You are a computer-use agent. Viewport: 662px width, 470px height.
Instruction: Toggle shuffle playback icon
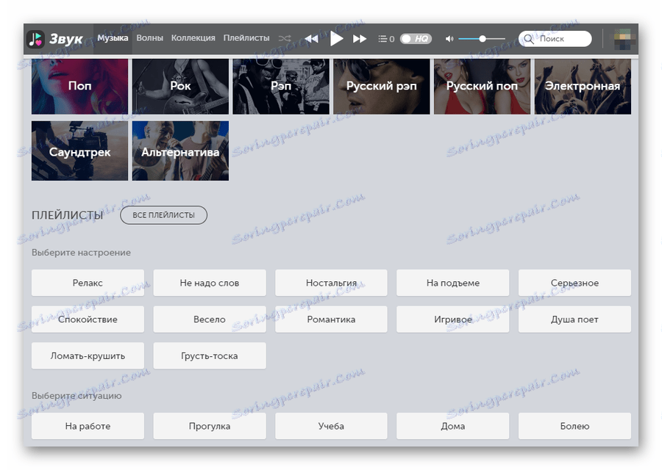(285, 38)
